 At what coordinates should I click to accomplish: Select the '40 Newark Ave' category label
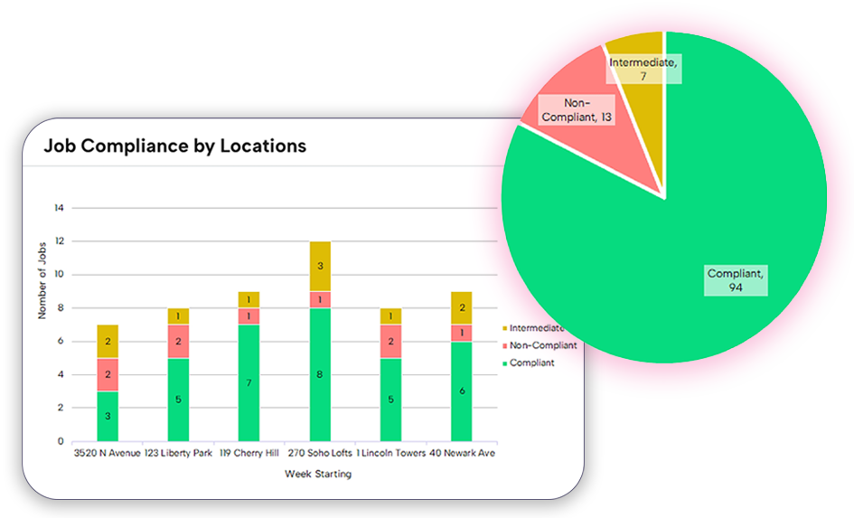pos(462,453)
